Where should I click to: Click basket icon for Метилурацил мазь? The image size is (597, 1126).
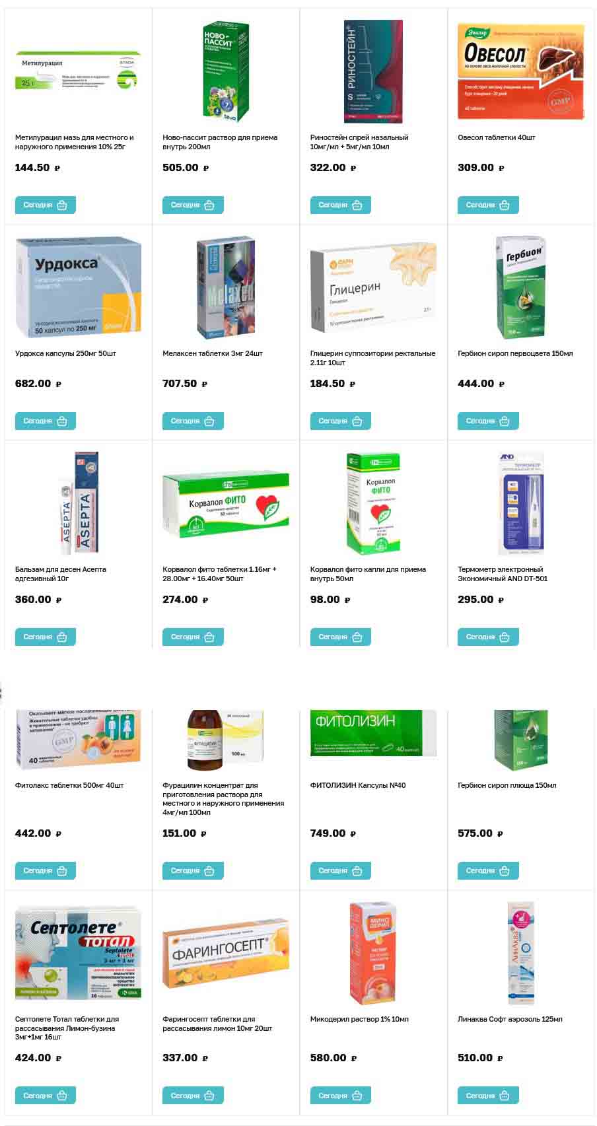pyautogui.click(x=62, y=205)
